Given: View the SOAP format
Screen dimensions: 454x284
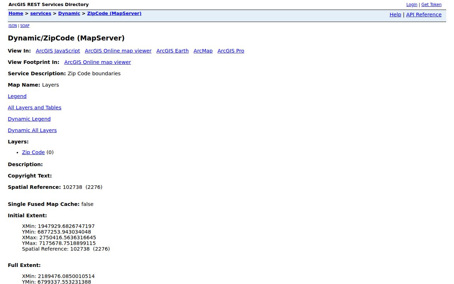Looking at the screenshot, I should pos(25,26).
